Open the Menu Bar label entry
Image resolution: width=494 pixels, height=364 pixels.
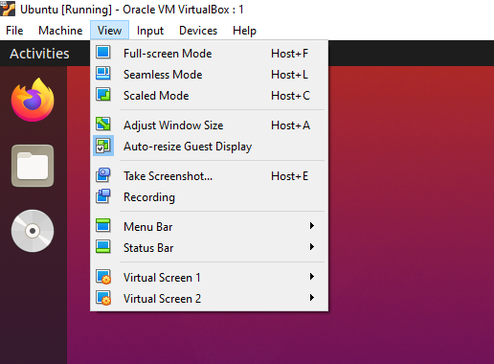tap(148, 227)
